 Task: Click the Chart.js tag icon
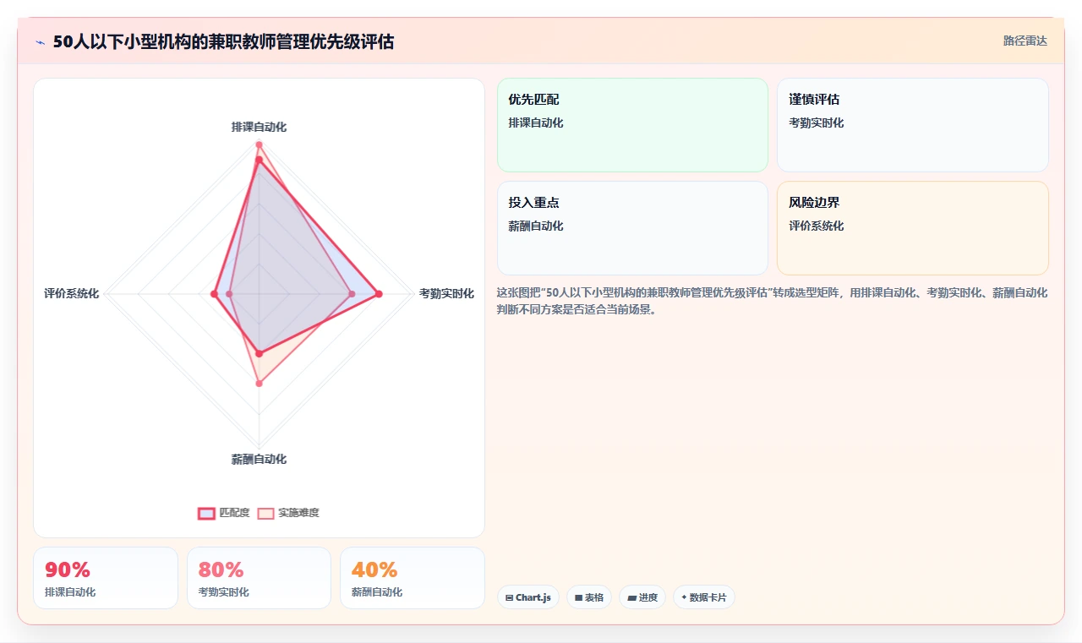pos(509,597)
